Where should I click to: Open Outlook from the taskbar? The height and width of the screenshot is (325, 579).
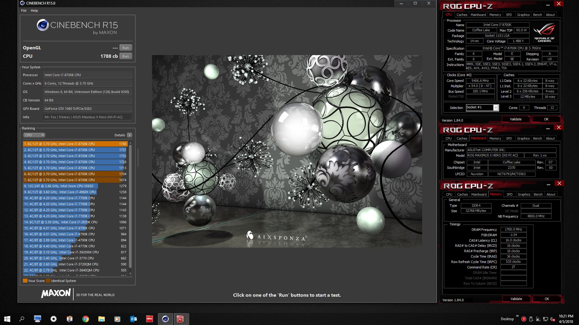point(133,319)
